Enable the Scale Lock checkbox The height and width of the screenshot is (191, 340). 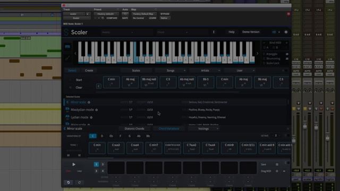click(264, 63)
